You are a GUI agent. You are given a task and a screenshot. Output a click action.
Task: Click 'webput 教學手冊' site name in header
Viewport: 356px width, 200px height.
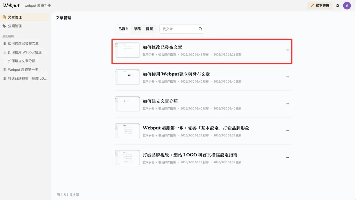tap(37, 6)
